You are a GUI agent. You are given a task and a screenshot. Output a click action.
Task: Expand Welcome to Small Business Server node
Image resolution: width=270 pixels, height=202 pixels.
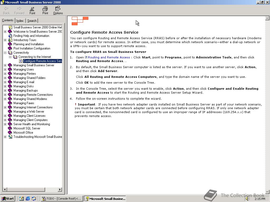pos(5,32)
